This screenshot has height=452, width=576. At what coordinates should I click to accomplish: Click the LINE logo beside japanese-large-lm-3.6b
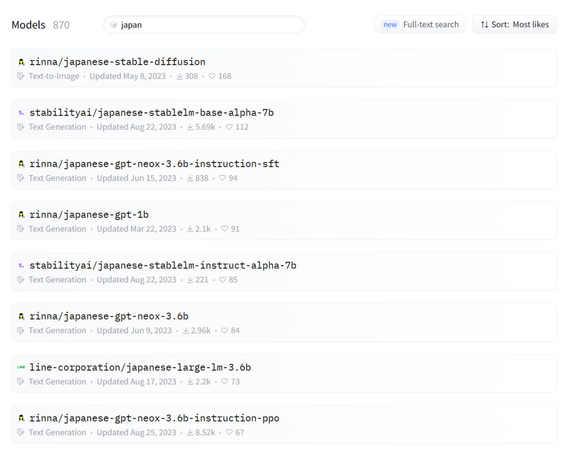coord(21,367)
